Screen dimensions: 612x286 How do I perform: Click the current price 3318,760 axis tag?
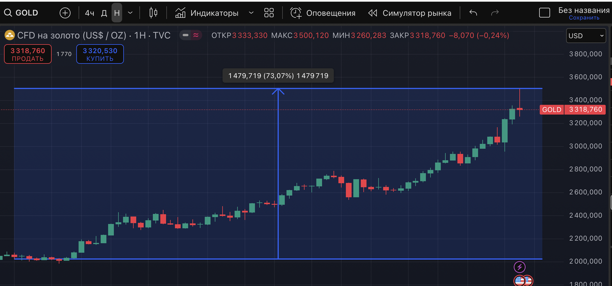point(585,110)
